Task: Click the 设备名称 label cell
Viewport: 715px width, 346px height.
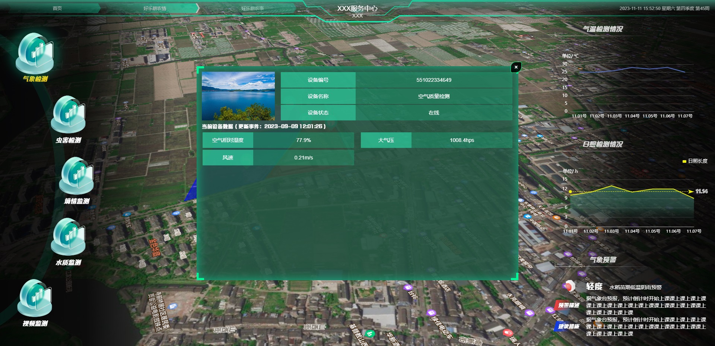Action: coord(318,96)
